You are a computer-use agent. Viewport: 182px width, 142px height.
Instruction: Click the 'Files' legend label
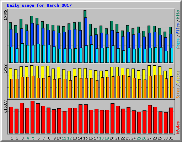pos(178,28)
